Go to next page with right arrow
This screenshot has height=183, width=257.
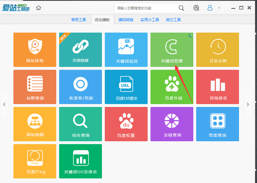(x=248, y=104)
